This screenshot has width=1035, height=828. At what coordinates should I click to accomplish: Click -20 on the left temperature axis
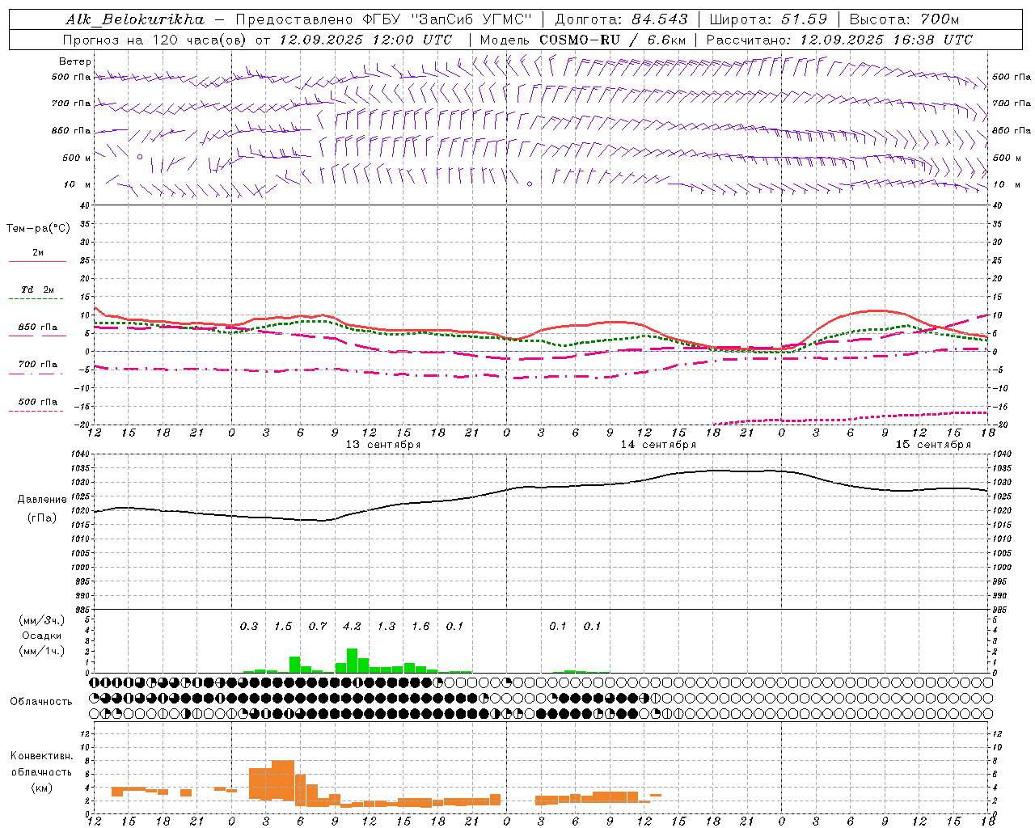click(82, 425)
